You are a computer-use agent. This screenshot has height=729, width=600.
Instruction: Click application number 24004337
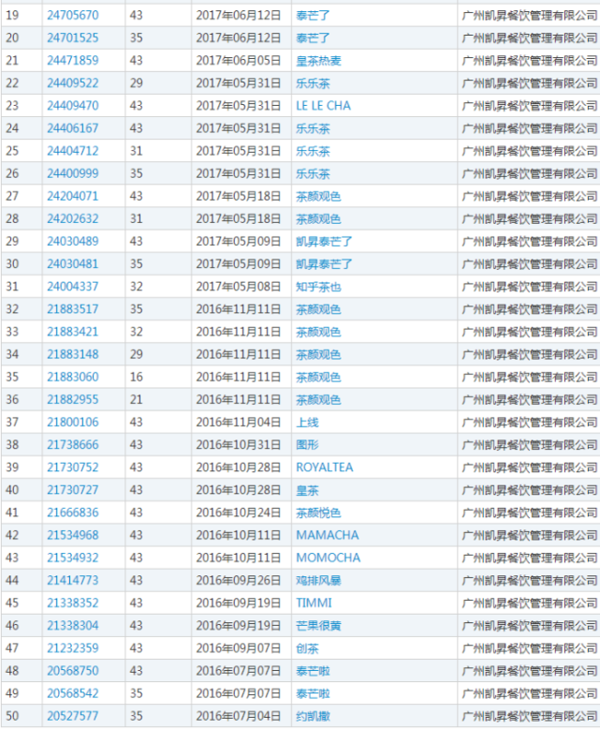(73, 287)
